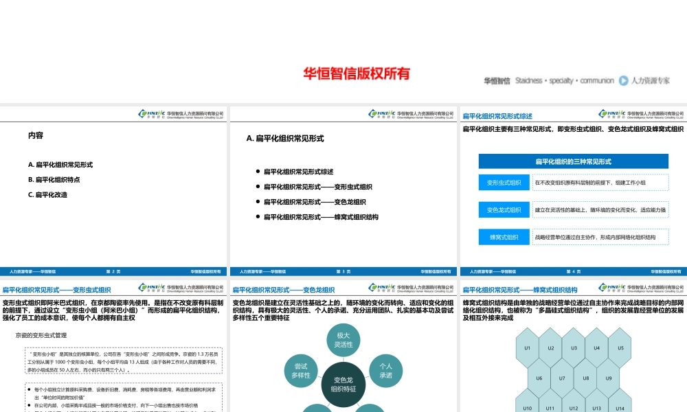Click the bullet 扁平化组织常见形式——蜂窝式组织结构 on page 3
Image resolution: width=687 pixels, height=412 pixels.
[321, 217]
